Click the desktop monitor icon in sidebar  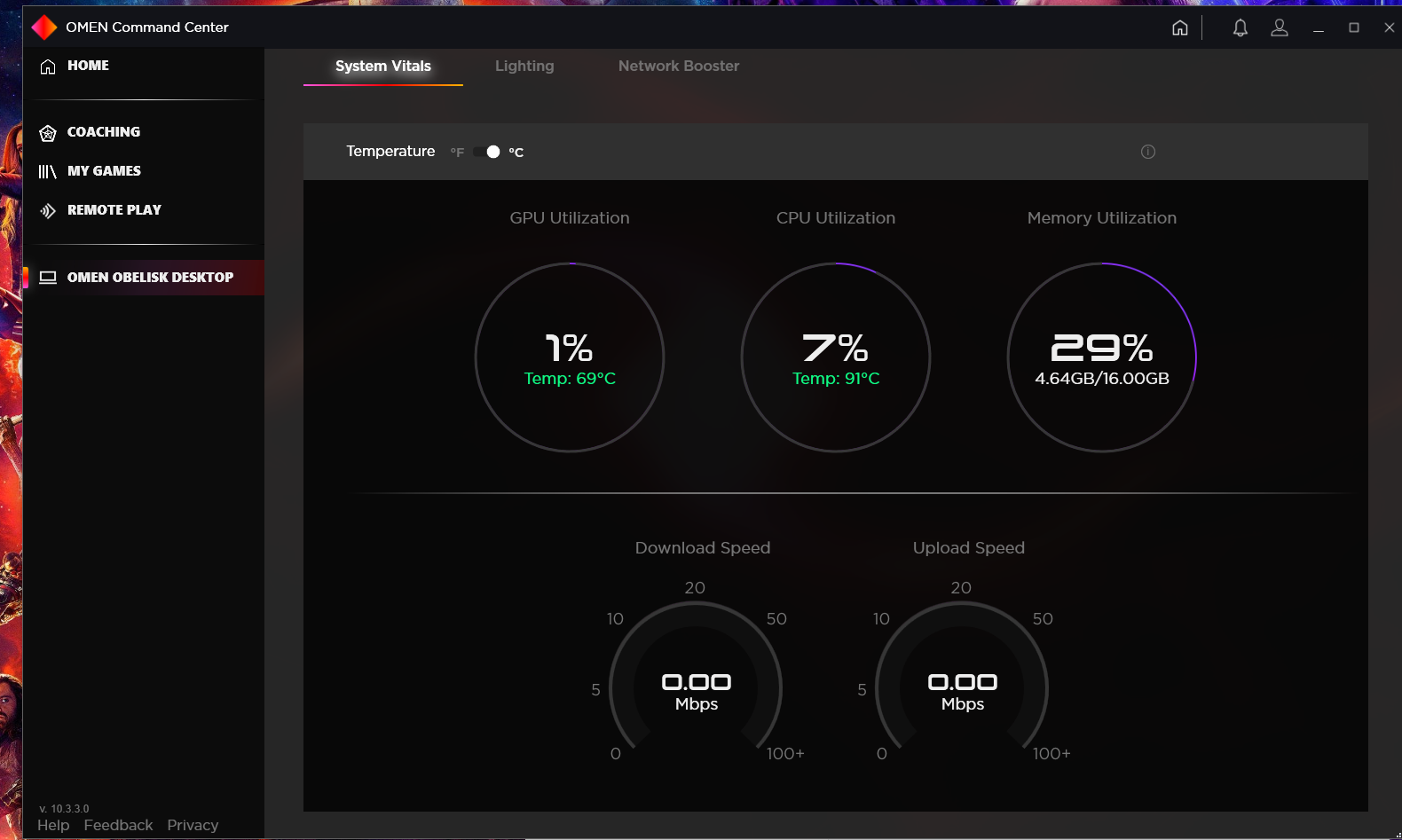coord(48,278)
